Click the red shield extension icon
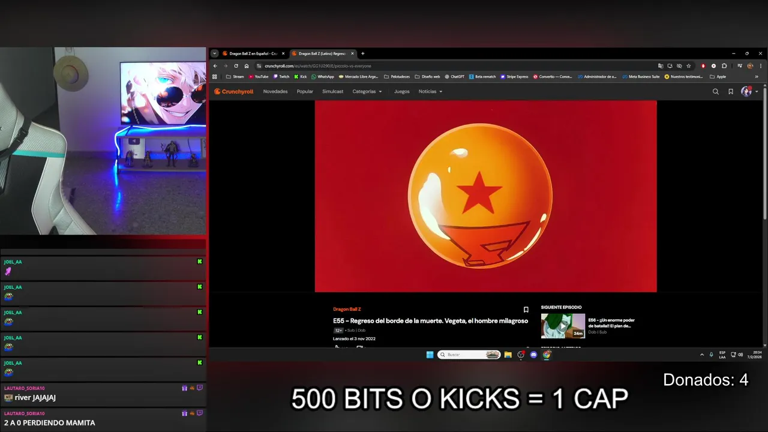 point(703,66)
